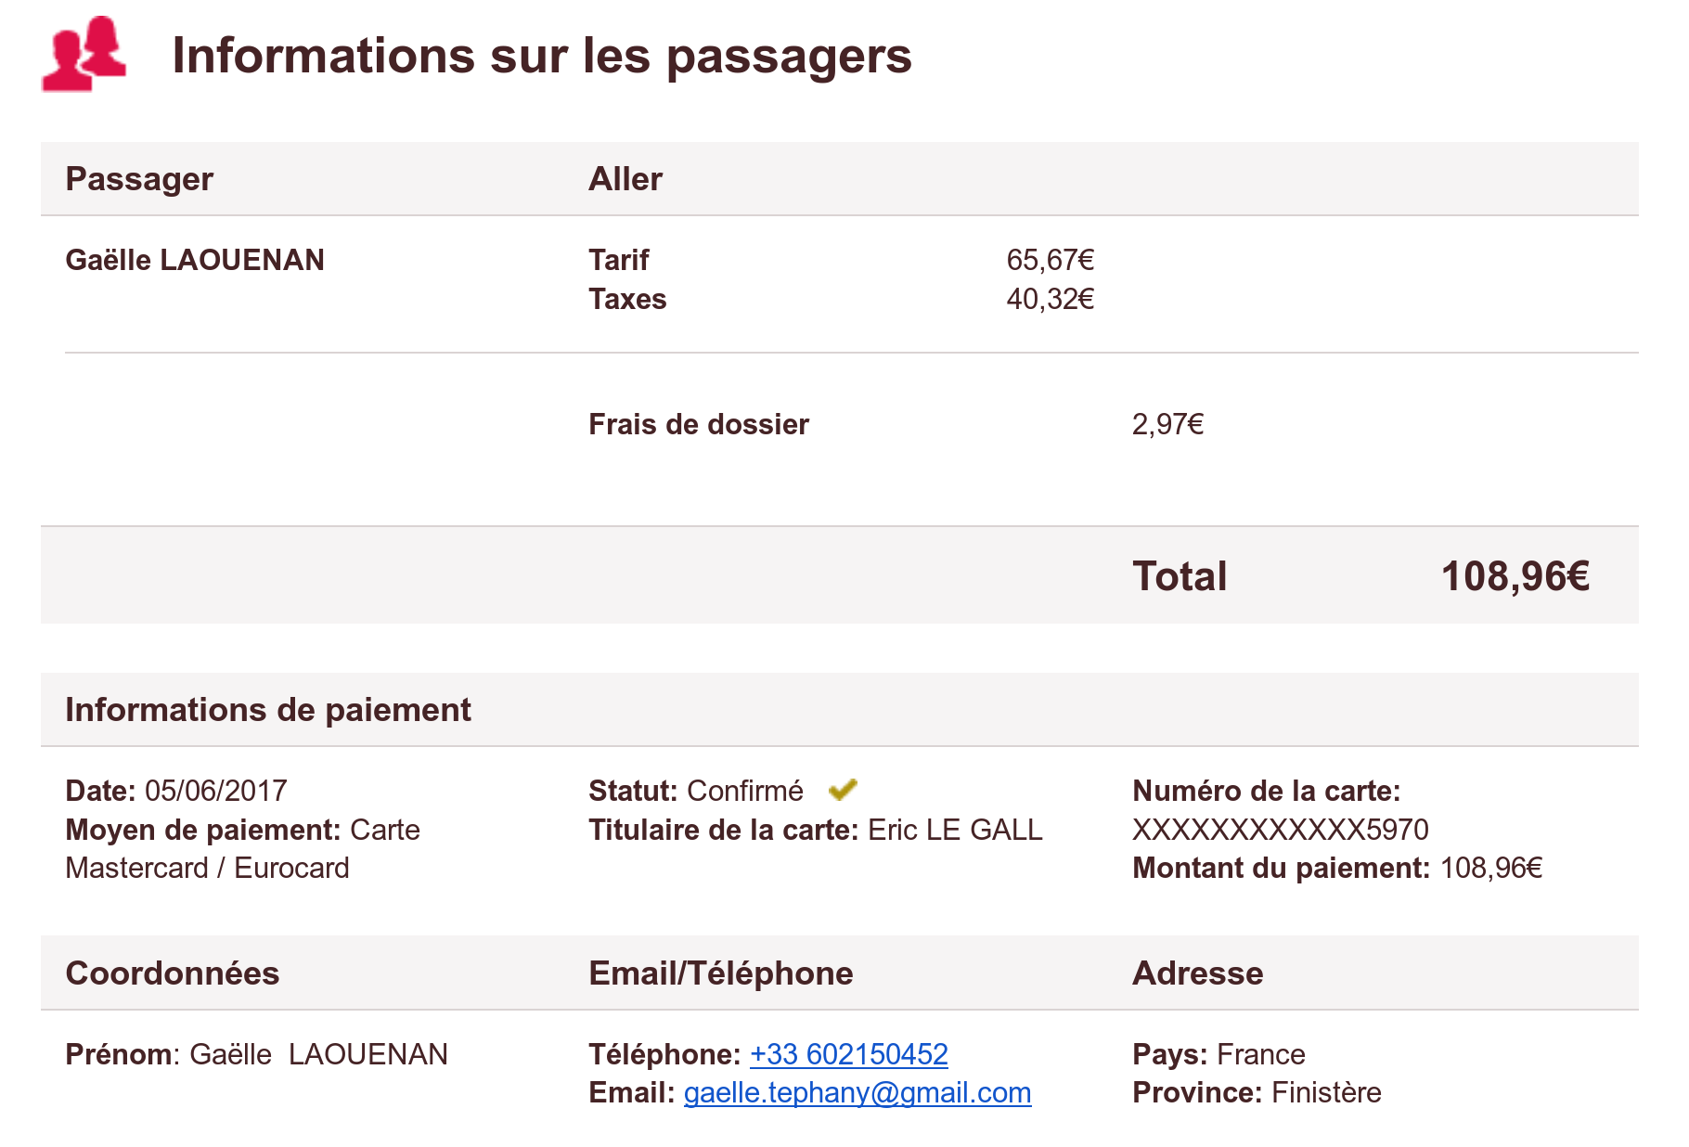Open the gaelle.tephany@gmail.com email link

857,1092
